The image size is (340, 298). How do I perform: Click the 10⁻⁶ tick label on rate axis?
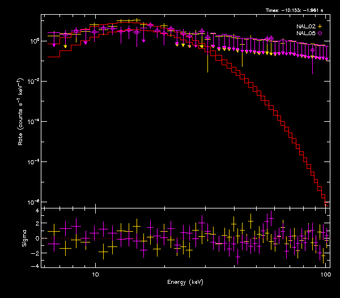pos(33,162)
